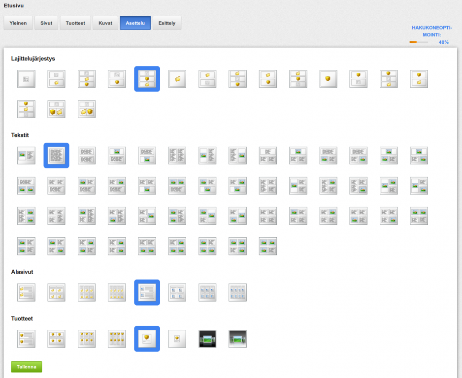Choose sort order folder, text, product

click(237, 79)
